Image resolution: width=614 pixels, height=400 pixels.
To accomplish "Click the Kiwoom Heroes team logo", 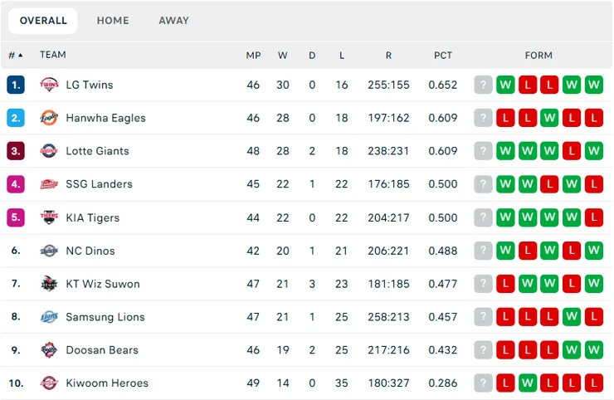I will 49,383.
